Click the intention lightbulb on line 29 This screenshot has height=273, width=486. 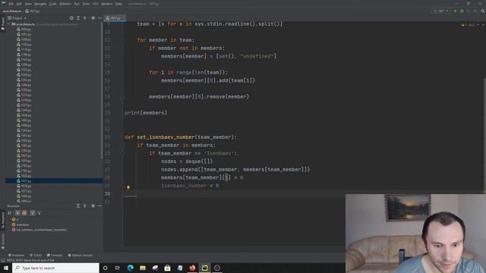coord(128,187)
